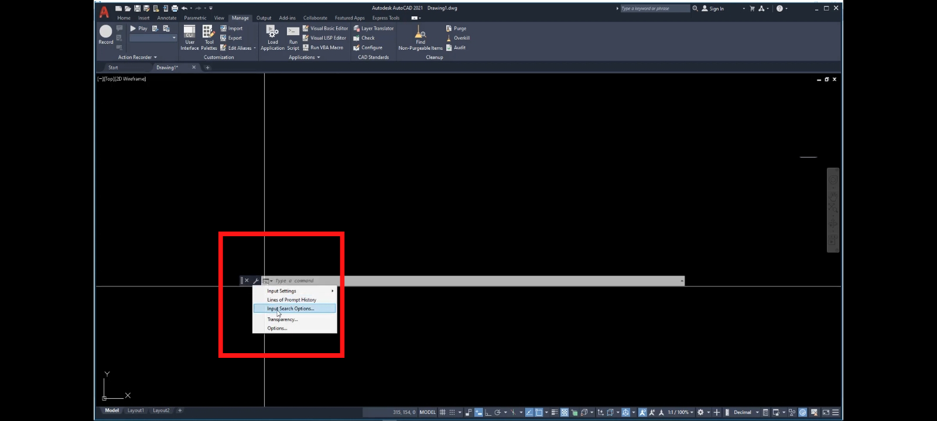
Task: Click the Overkill tool
Action: (457, 38)
